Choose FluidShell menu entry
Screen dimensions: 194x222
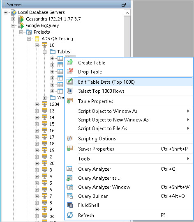(129, 205)
